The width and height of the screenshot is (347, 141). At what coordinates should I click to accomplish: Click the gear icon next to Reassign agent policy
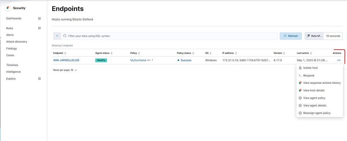point(300,113)
